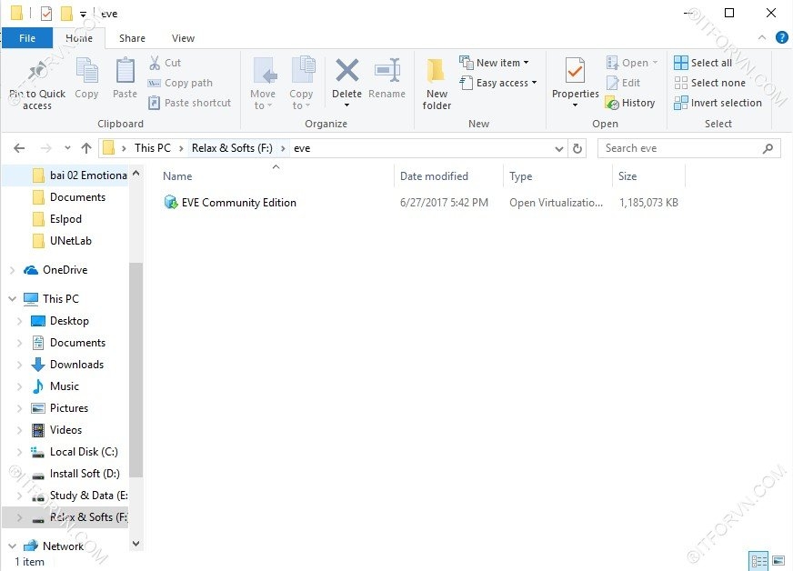Click the Search eve input box

pyautogui.click(x=680, y=148)
